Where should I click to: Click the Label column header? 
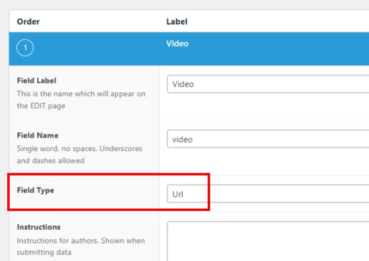(x=177, y=22)
